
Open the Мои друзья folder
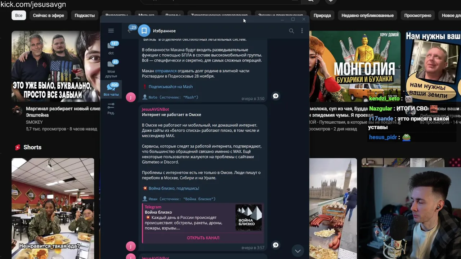click(x=111, y=69)
